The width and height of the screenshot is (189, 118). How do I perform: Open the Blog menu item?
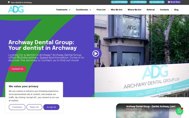(176, 10)
